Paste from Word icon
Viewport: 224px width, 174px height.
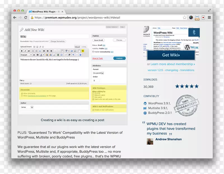click(50, 55)
